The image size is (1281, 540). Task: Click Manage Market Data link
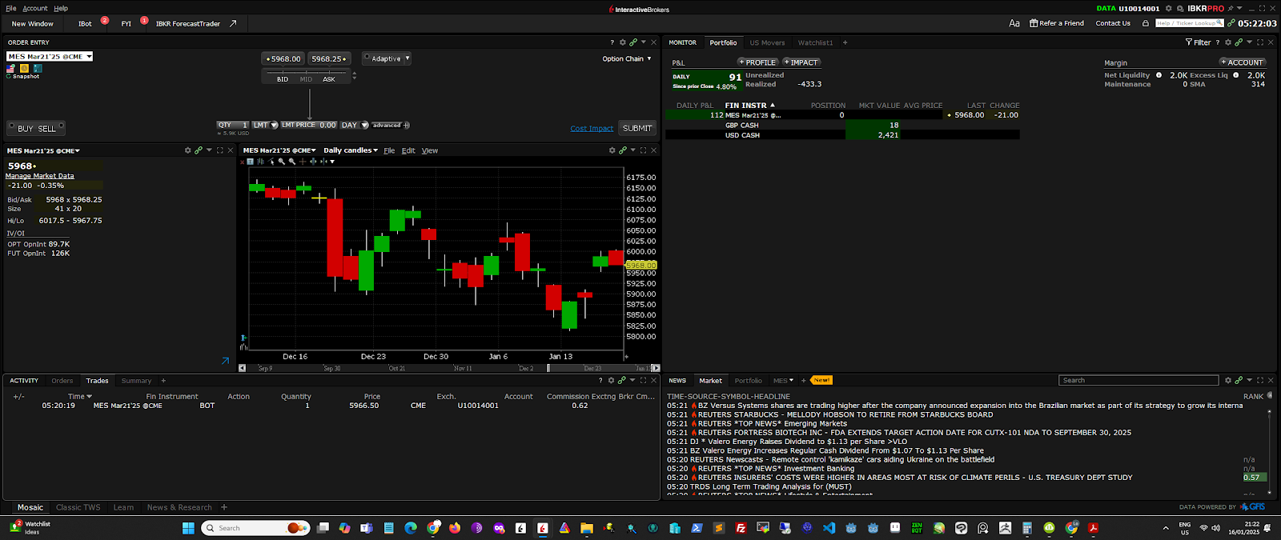coord(40,176)
